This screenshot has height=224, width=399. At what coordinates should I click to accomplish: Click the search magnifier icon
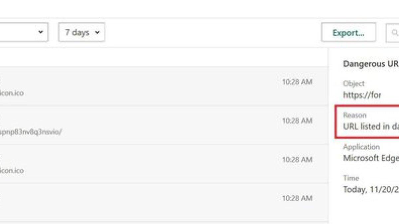click(x=395, y=33)
